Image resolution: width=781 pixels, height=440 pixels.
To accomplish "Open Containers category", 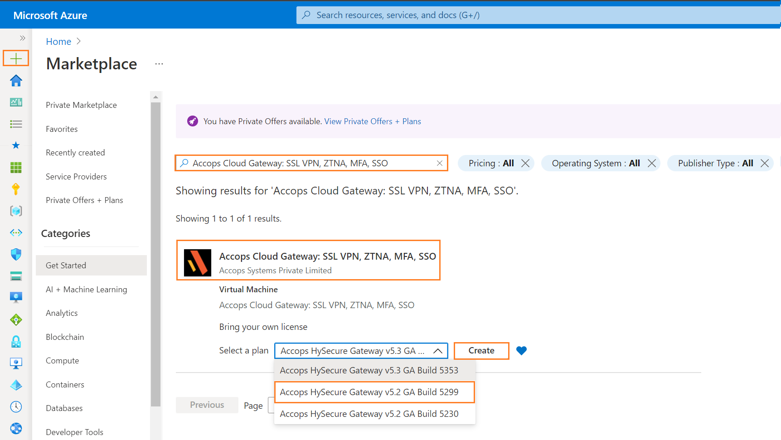I will pos(65,385).
